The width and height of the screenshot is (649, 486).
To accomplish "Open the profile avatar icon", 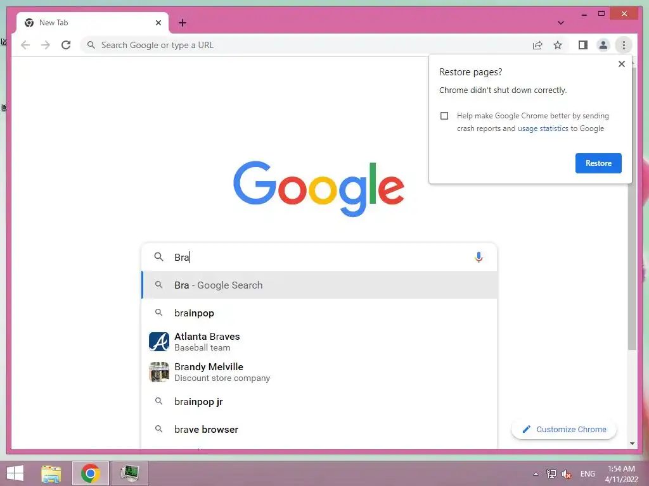I will click(x=603, y=45).
